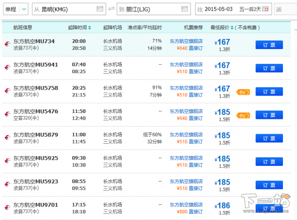This screenshot has height=220, width=297.
Task: Click ¥640 直接订 for flight MU734
Action: [x=190, y=48]
